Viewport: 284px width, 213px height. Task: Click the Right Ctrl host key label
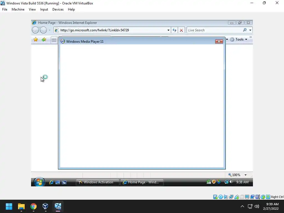[x=277, y=197]
